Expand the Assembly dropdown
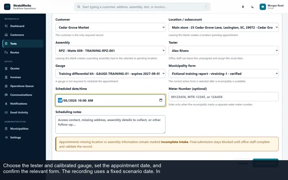The height and width of the screenshot is (180, 288). click(x=110, y=50)
